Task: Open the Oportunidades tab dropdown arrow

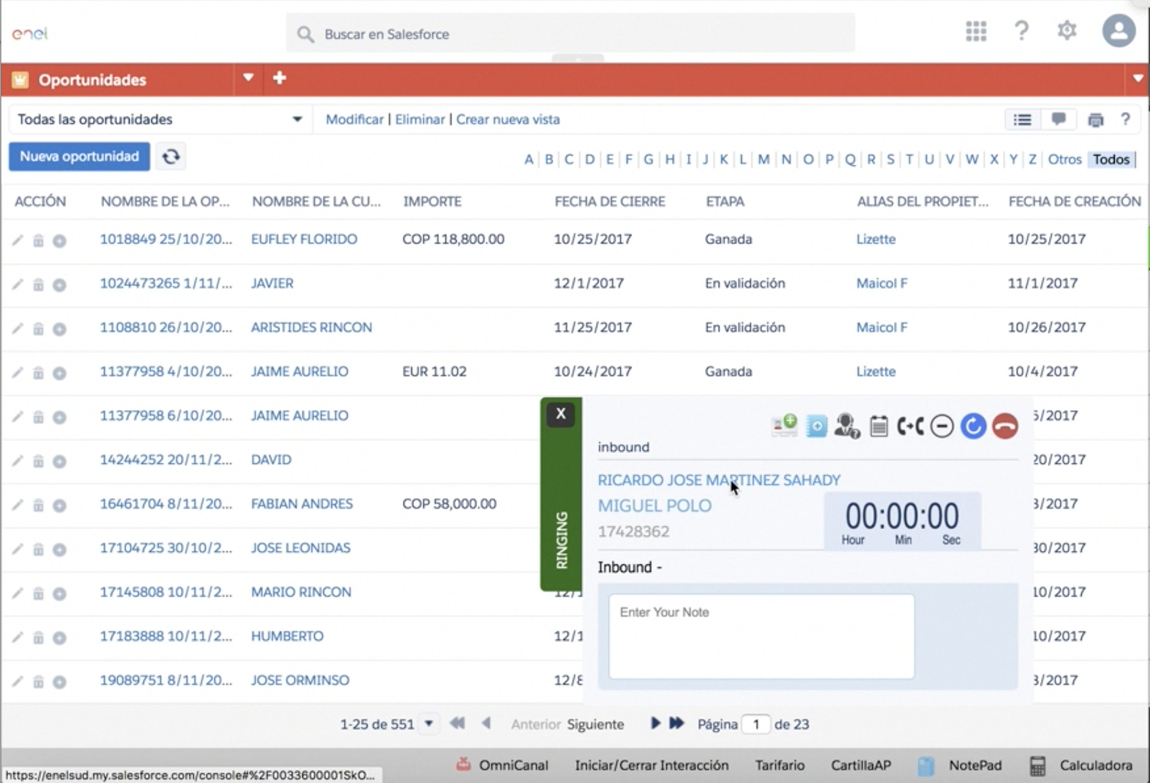Action: (248, 78)
